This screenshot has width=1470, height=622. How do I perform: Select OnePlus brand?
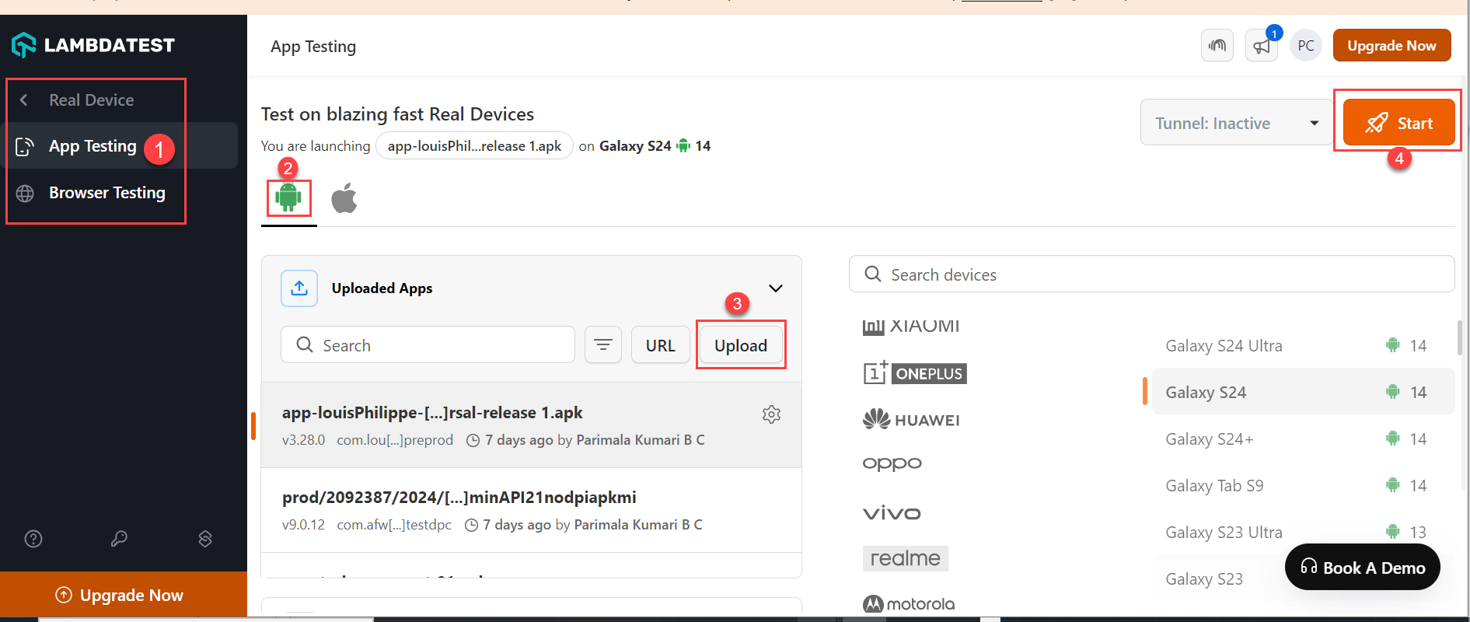[x=915, y=373]
